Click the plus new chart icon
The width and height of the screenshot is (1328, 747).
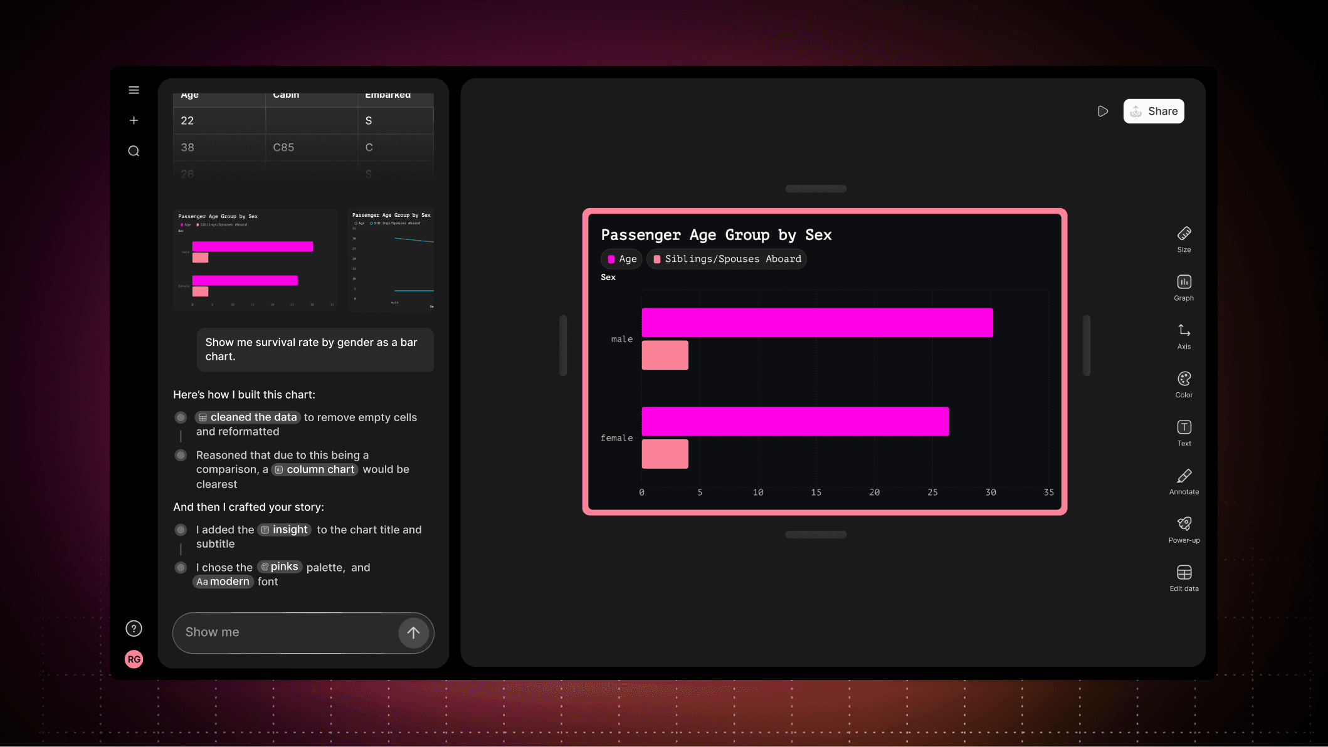coord(134,120)
